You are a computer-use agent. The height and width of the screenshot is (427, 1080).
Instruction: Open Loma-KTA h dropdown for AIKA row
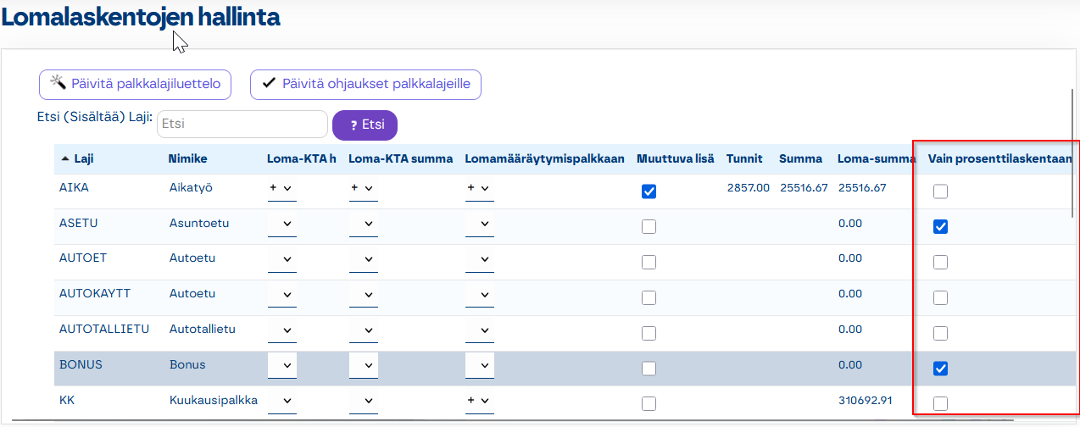click(x=281, y=188)
